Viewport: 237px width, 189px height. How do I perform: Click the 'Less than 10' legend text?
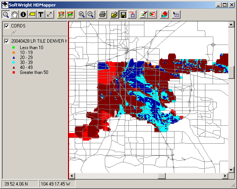tap(32, 48)
